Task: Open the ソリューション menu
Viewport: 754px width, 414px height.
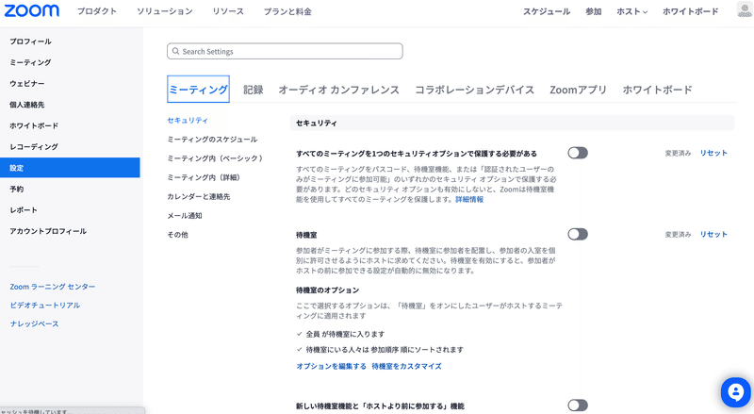Action: pos(164,11)
